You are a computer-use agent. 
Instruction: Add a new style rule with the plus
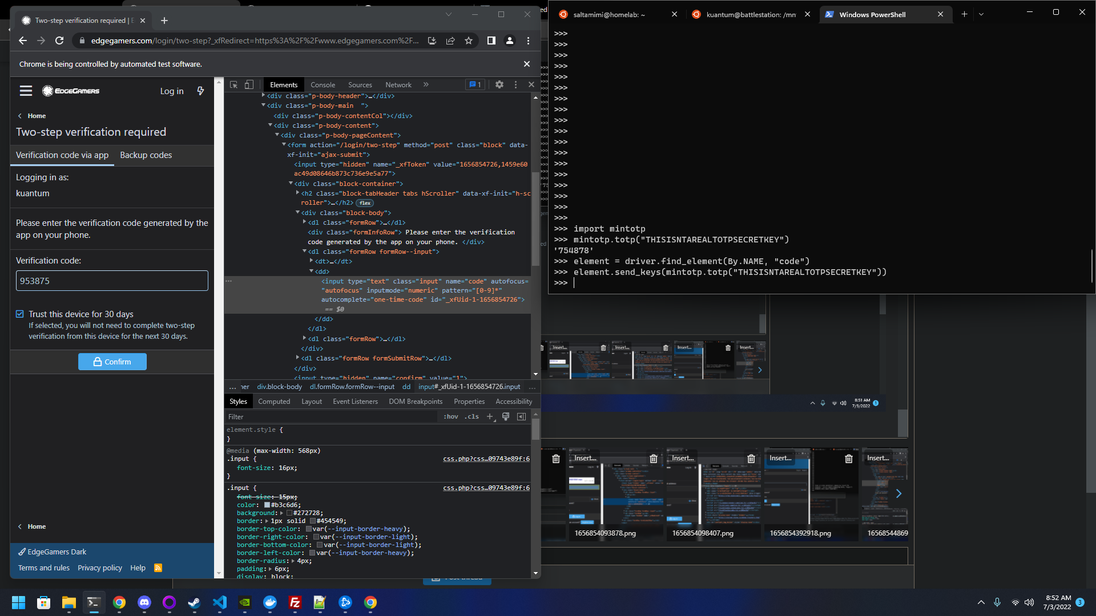490,417
